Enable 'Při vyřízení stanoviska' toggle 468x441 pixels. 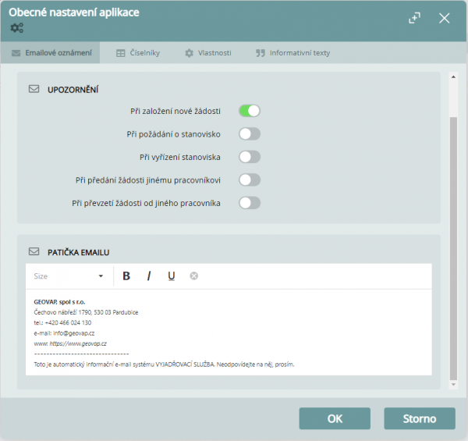249,157
